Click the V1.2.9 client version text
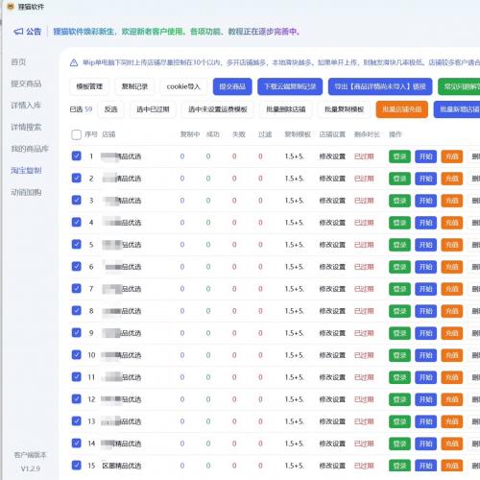 point(31,468)
